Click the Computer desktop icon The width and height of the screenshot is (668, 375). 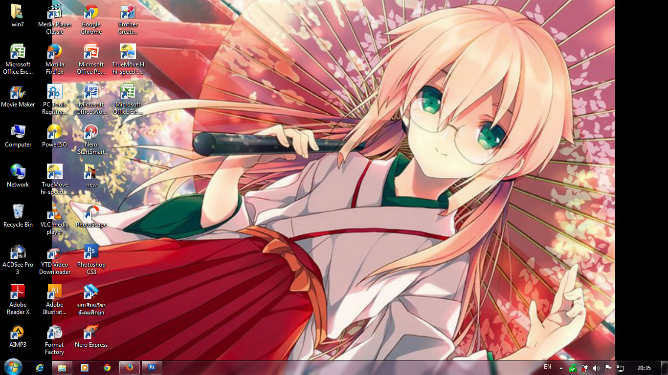pyautogui.click(x=18, y=136)
